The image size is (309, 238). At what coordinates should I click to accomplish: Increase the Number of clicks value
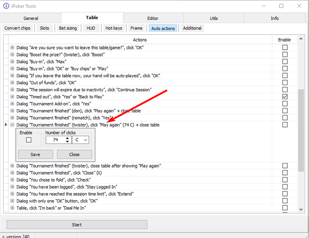coord(68,138)
